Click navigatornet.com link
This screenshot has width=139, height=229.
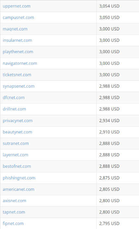(x=20, y=63)
